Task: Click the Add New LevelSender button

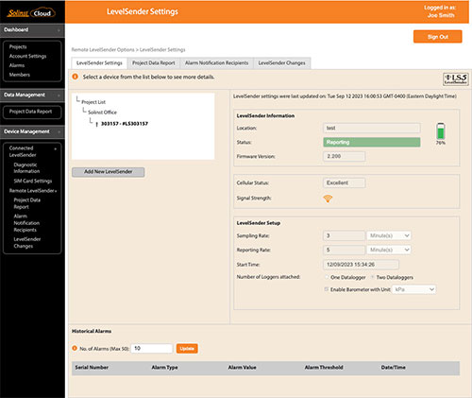Action: 108,172
